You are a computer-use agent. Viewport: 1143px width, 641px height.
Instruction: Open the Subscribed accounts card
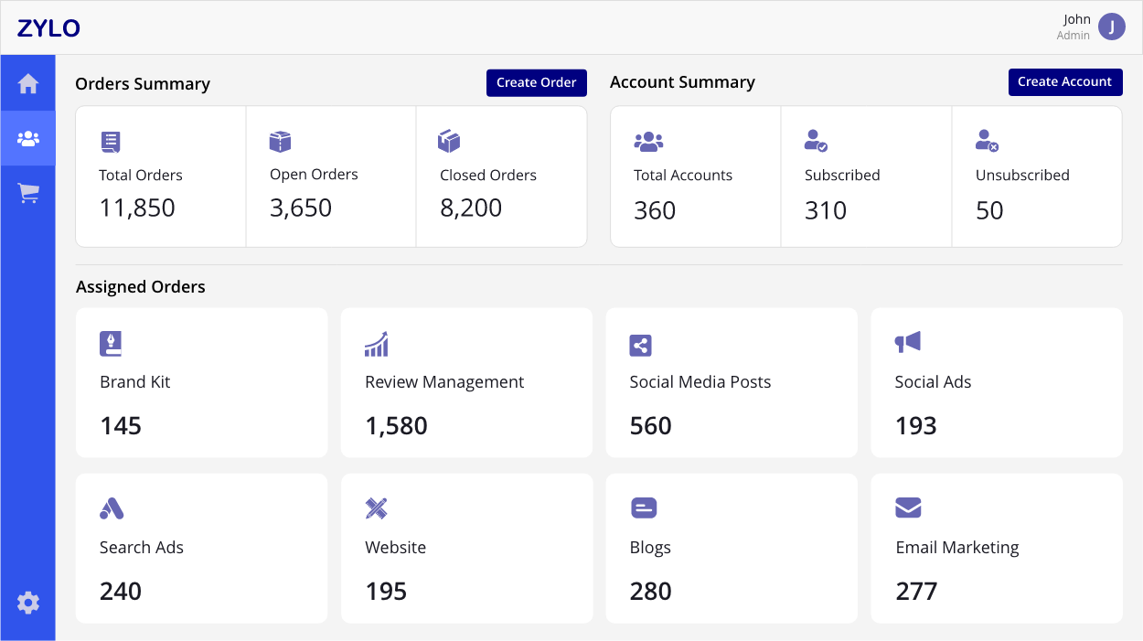866,176
